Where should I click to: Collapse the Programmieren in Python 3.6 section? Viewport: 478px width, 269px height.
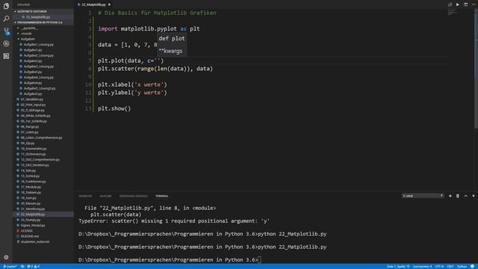tap(43, 22)
